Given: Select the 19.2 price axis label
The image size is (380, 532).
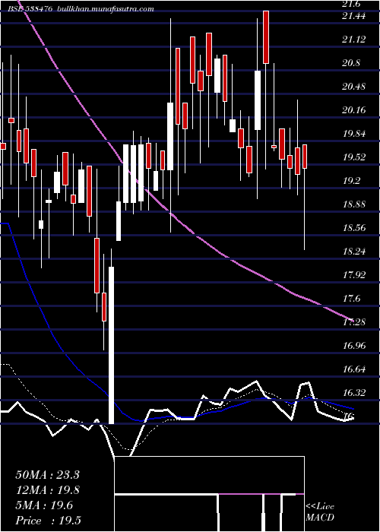Looking at the screenshot, I should 352,181.
